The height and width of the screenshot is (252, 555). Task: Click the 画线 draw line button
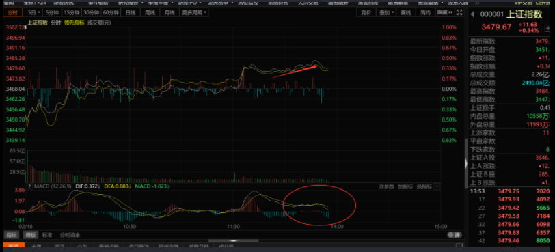coord(406,13)
